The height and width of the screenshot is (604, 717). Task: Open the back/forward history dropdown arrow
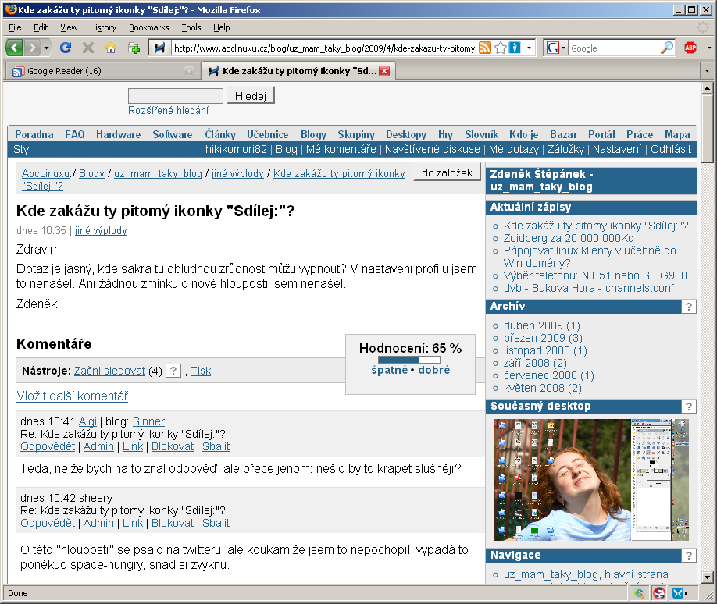[x=46, y=48]
